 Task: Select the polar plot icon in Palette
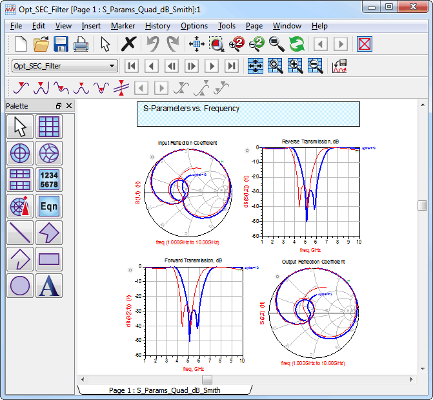click(20, 153)
